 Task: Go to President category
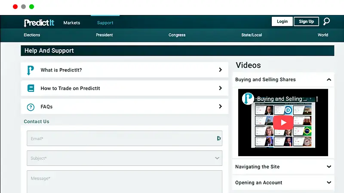pos(104,35)
